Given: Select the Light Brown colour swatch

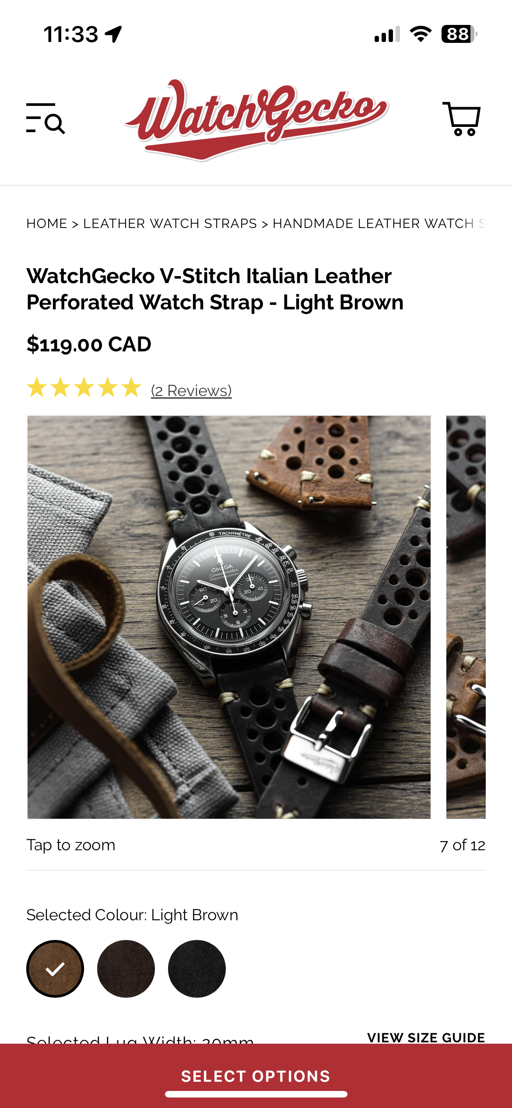Looking at the screenshot, I should tap(55, 969).
